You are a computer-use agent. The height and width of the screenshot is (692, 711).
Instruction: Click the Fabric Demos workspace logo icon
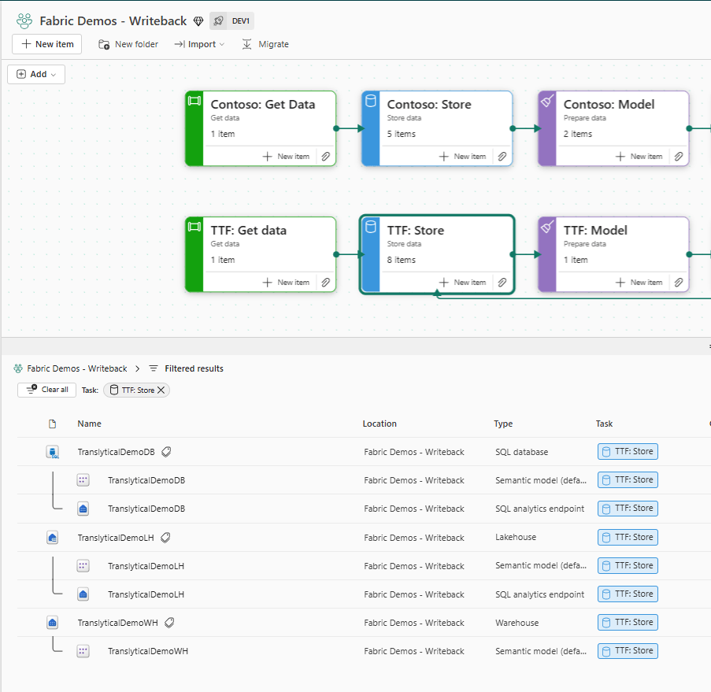coord(24,21)
